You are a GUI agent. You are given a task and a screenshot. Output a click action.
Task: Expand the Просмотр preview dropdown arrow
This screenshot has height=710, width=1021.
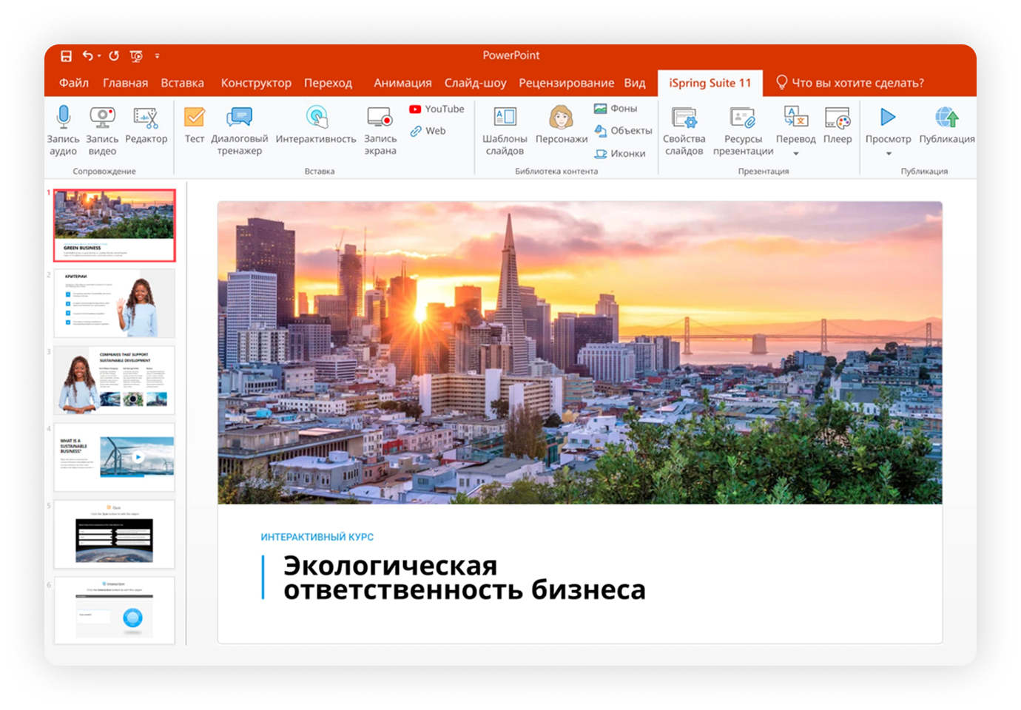click(889, 154)
